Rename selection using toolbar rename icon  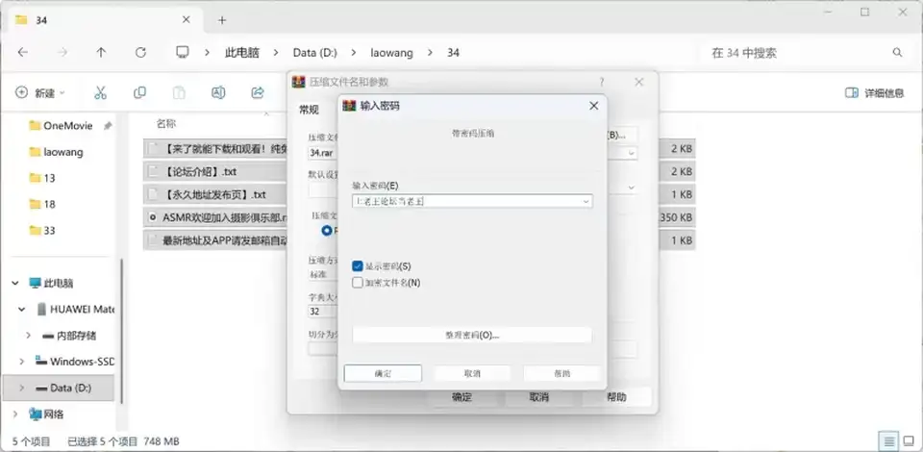tap(218, 92)
